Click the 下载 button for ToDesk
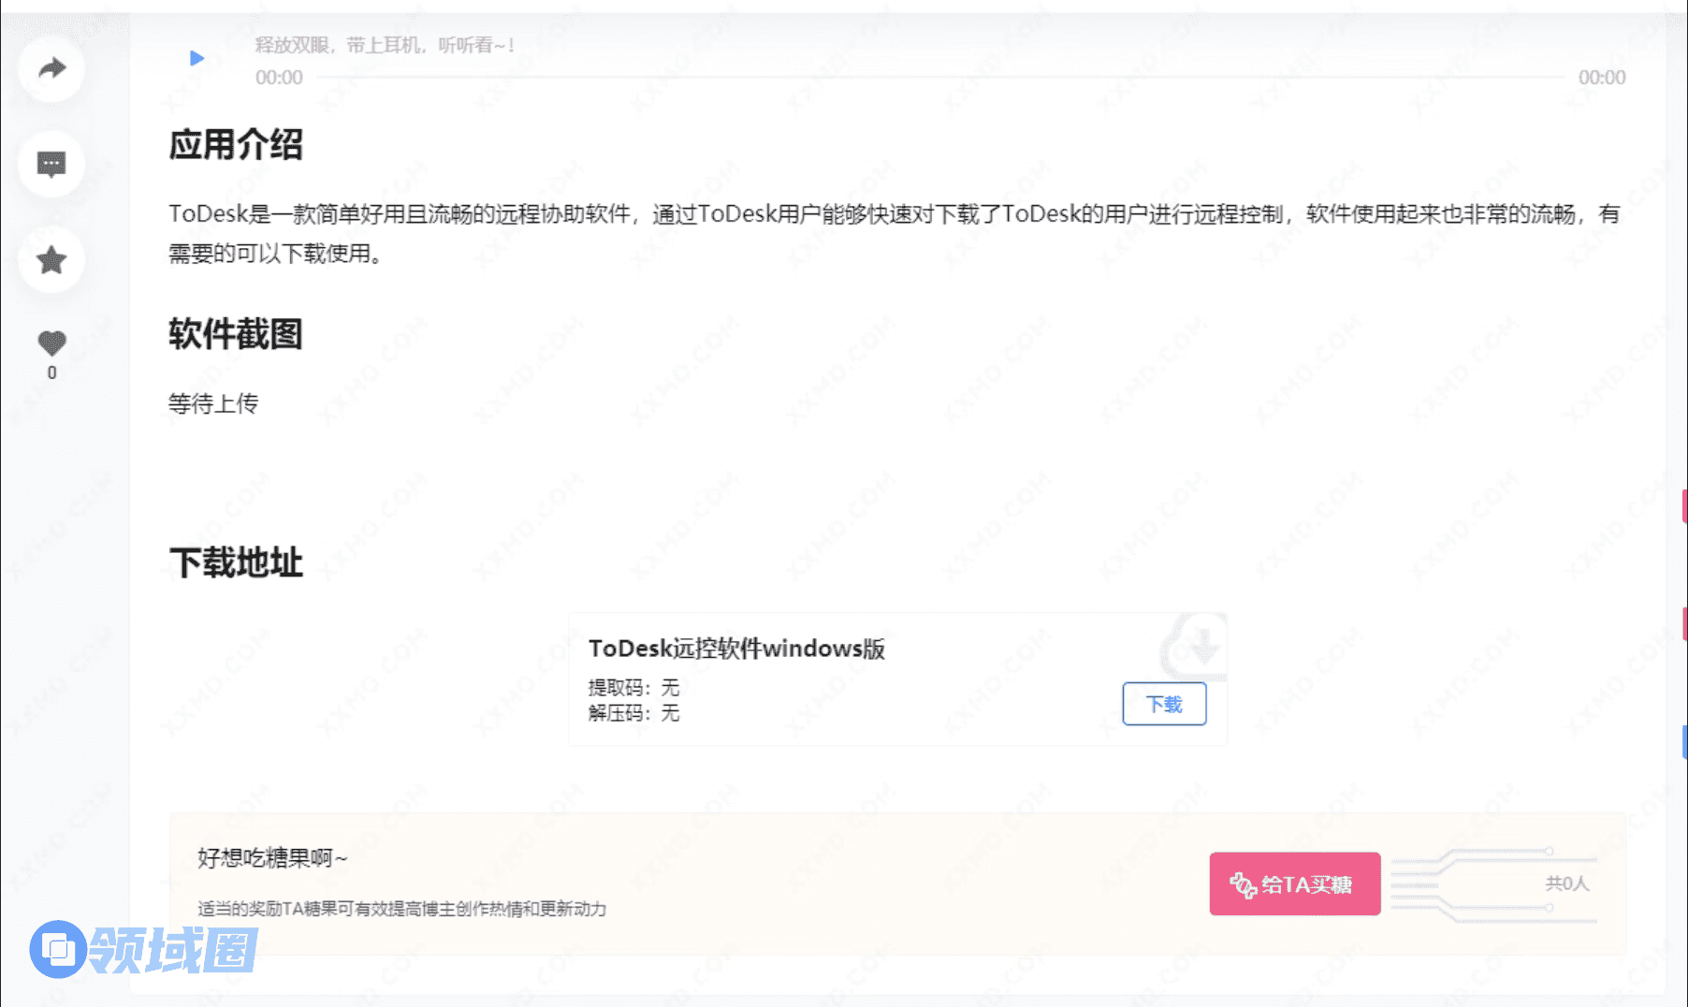 [x=1164, y=704]
